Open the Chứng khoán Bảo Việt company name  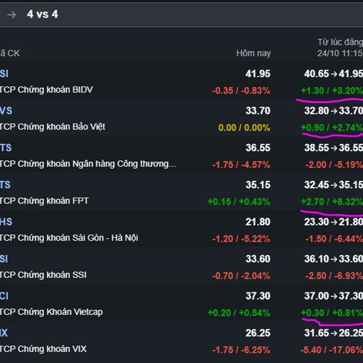pos(53,126)
